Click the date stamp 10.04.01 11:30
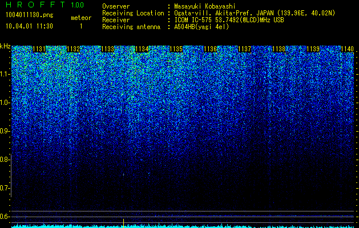 pos(29,26)
